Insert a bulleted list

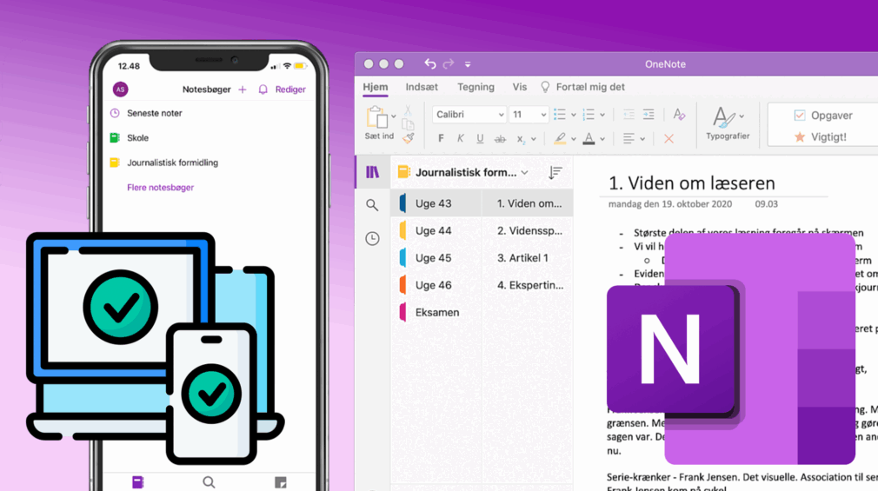[559, 114]
